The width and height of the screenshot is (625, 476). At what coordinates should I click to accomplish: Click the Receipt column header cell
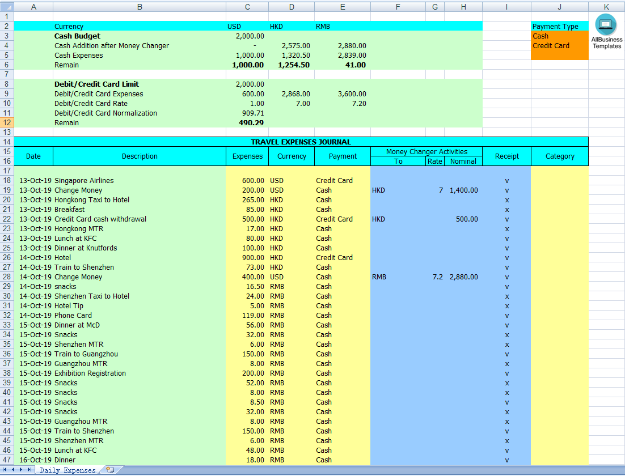coord(506,156)
